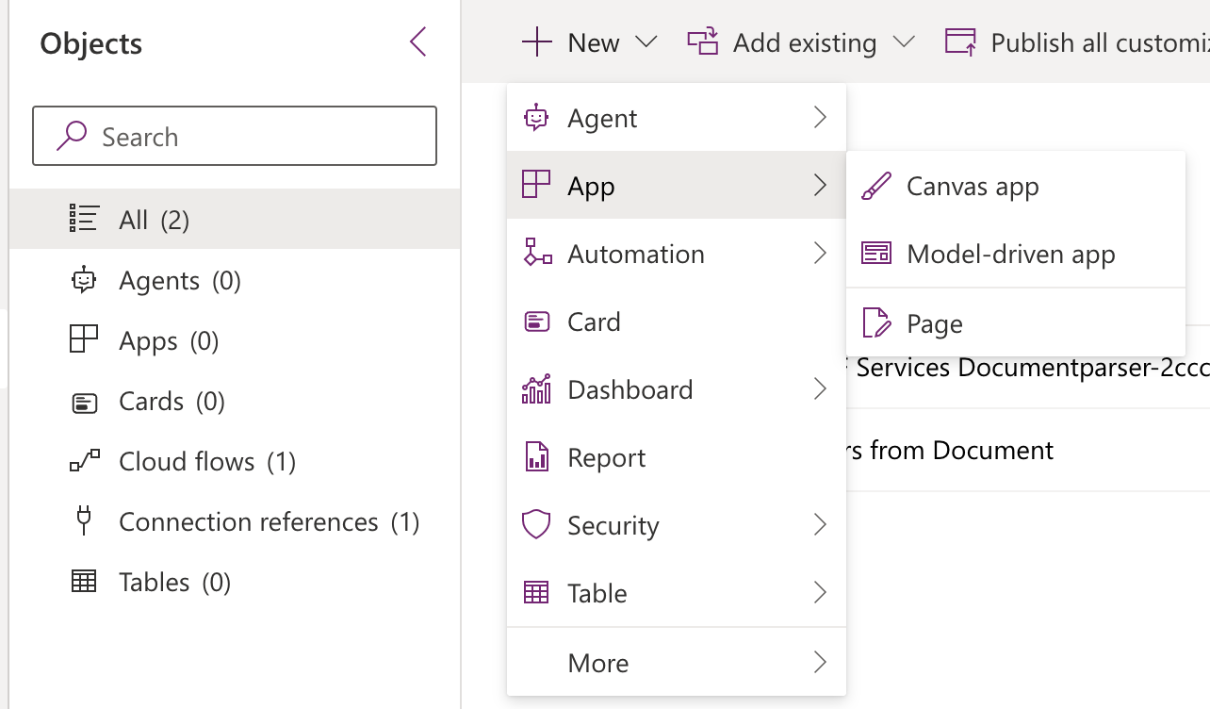Open Tables category in Objects panel
Viewport: 1210px width, 709px height.
[x=155, y=583]
